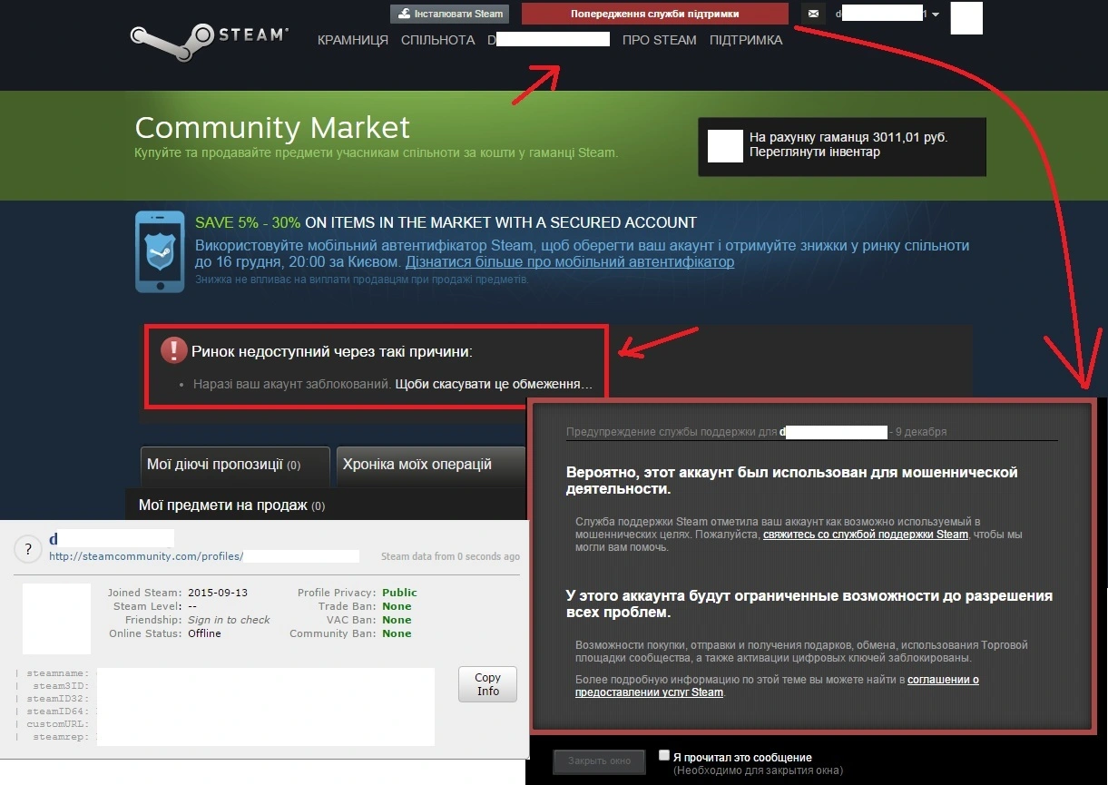Open the ПІДТРИМКА menu item

point(746,40)
